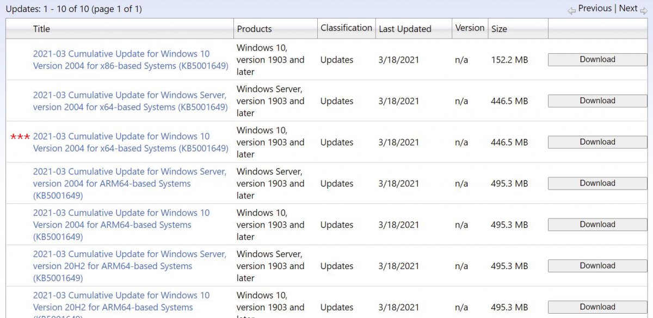Sort by the Size column header
Image resolution: width=653 pixels, height=318 pixels.
pyautogui.click(x=499, y=29)
